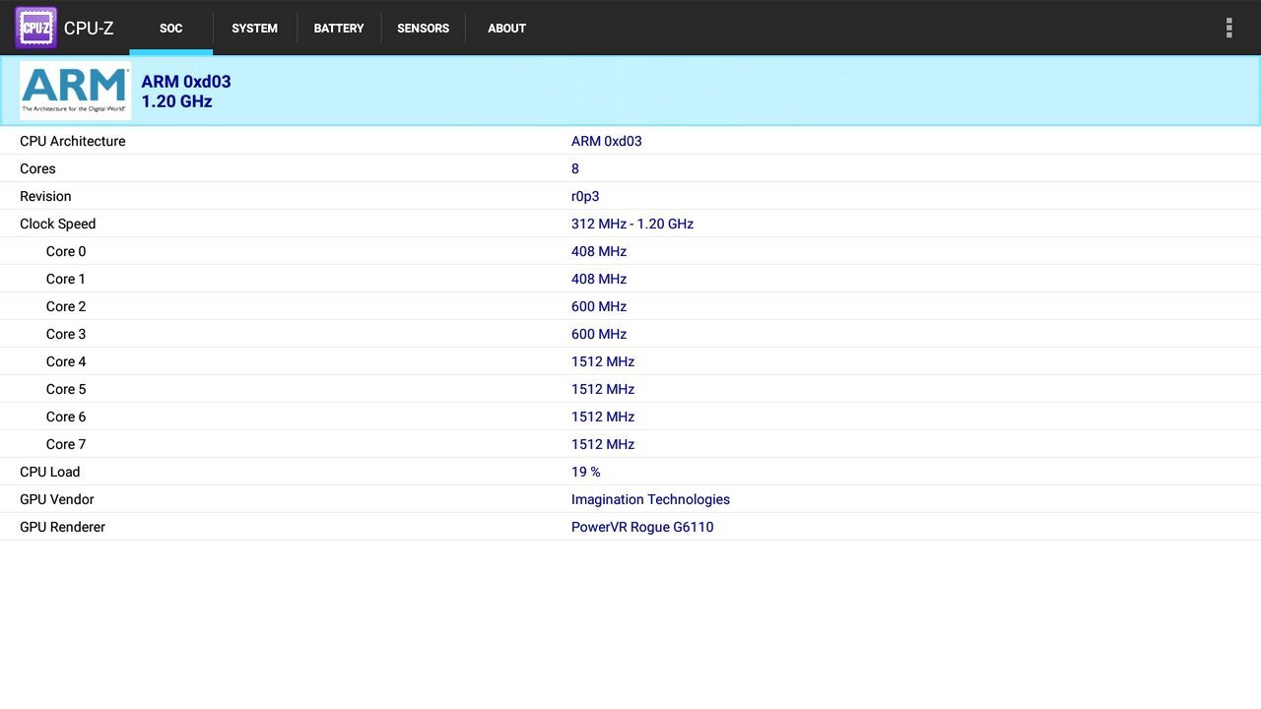Click the Revision value 'r0p3'
The height and width of the screenshot is (709, 1261).
point(585,196)
